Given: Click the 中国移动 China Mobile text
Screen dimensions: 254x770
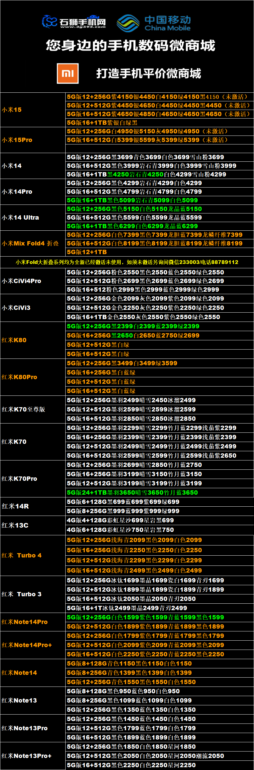Looking at the screenshot, I should click(168, 23).
